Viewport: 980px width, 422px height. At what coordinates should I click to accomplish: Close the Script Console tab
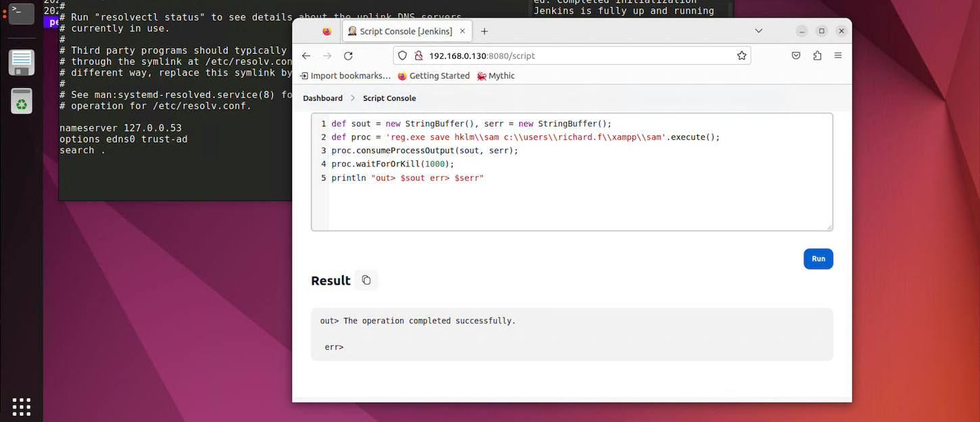pyautogui.click(x=463, y=31)
